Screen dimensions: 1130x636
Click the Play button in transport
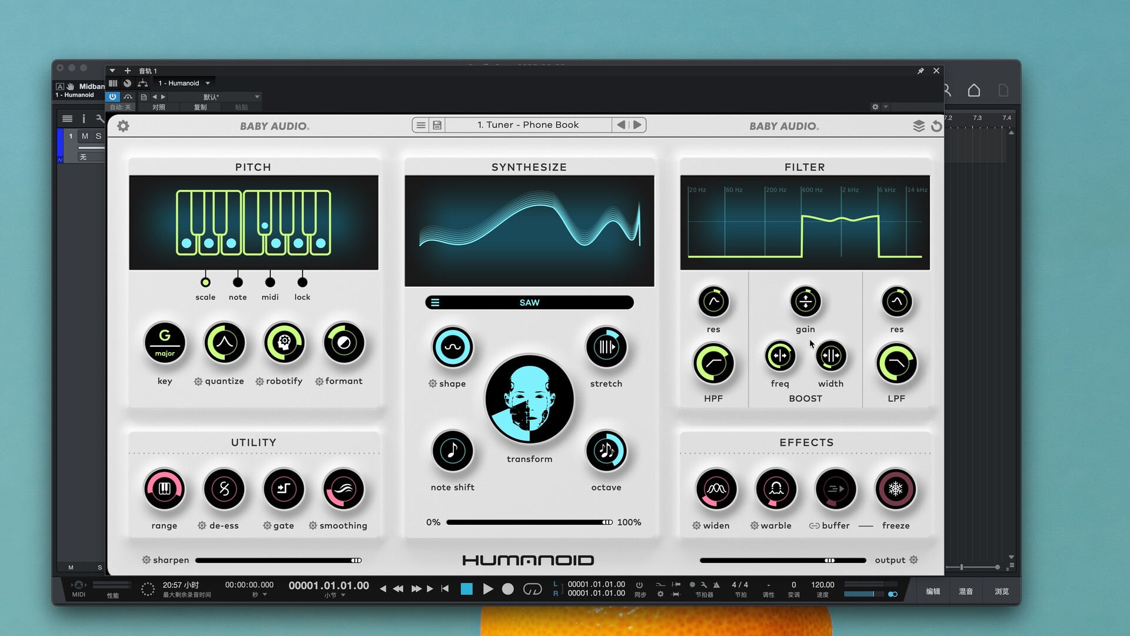point(488,589)
